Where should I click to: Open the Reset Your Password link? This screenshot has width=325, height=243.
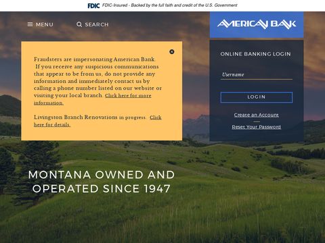[257, 127]
